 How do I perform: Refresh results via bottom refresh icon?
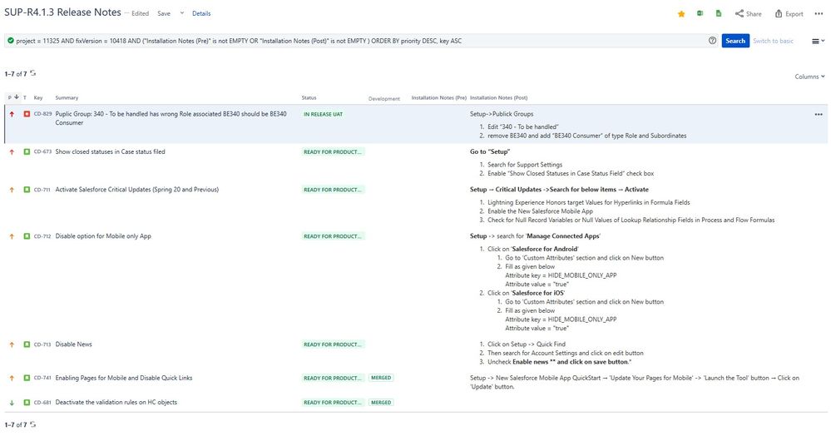pos(33,424)
